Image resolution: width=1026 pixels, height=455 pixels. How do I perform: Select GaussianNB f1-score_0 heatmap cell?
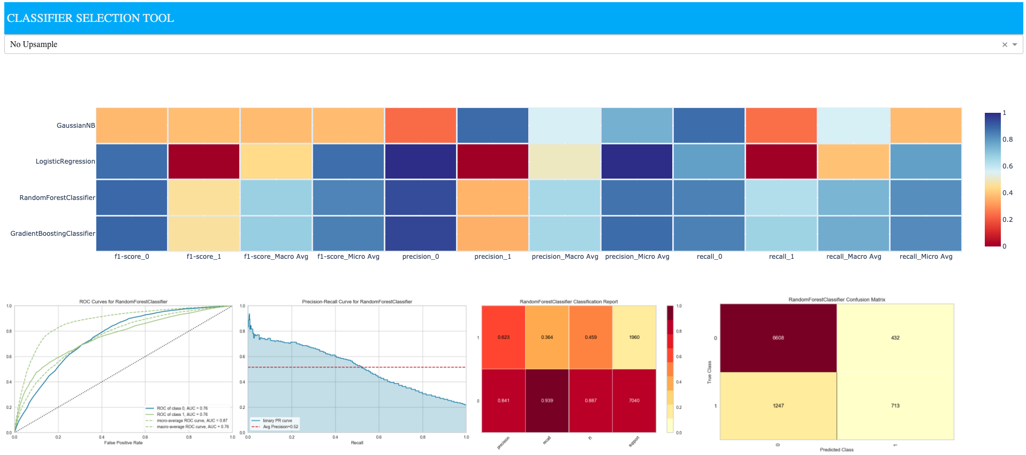(132, 126)
